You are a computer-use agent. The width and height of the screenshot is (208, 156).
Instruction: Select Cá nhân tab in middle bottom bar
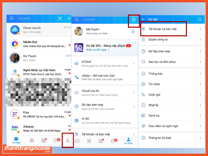pyautogui.click(x=128, y=141)
